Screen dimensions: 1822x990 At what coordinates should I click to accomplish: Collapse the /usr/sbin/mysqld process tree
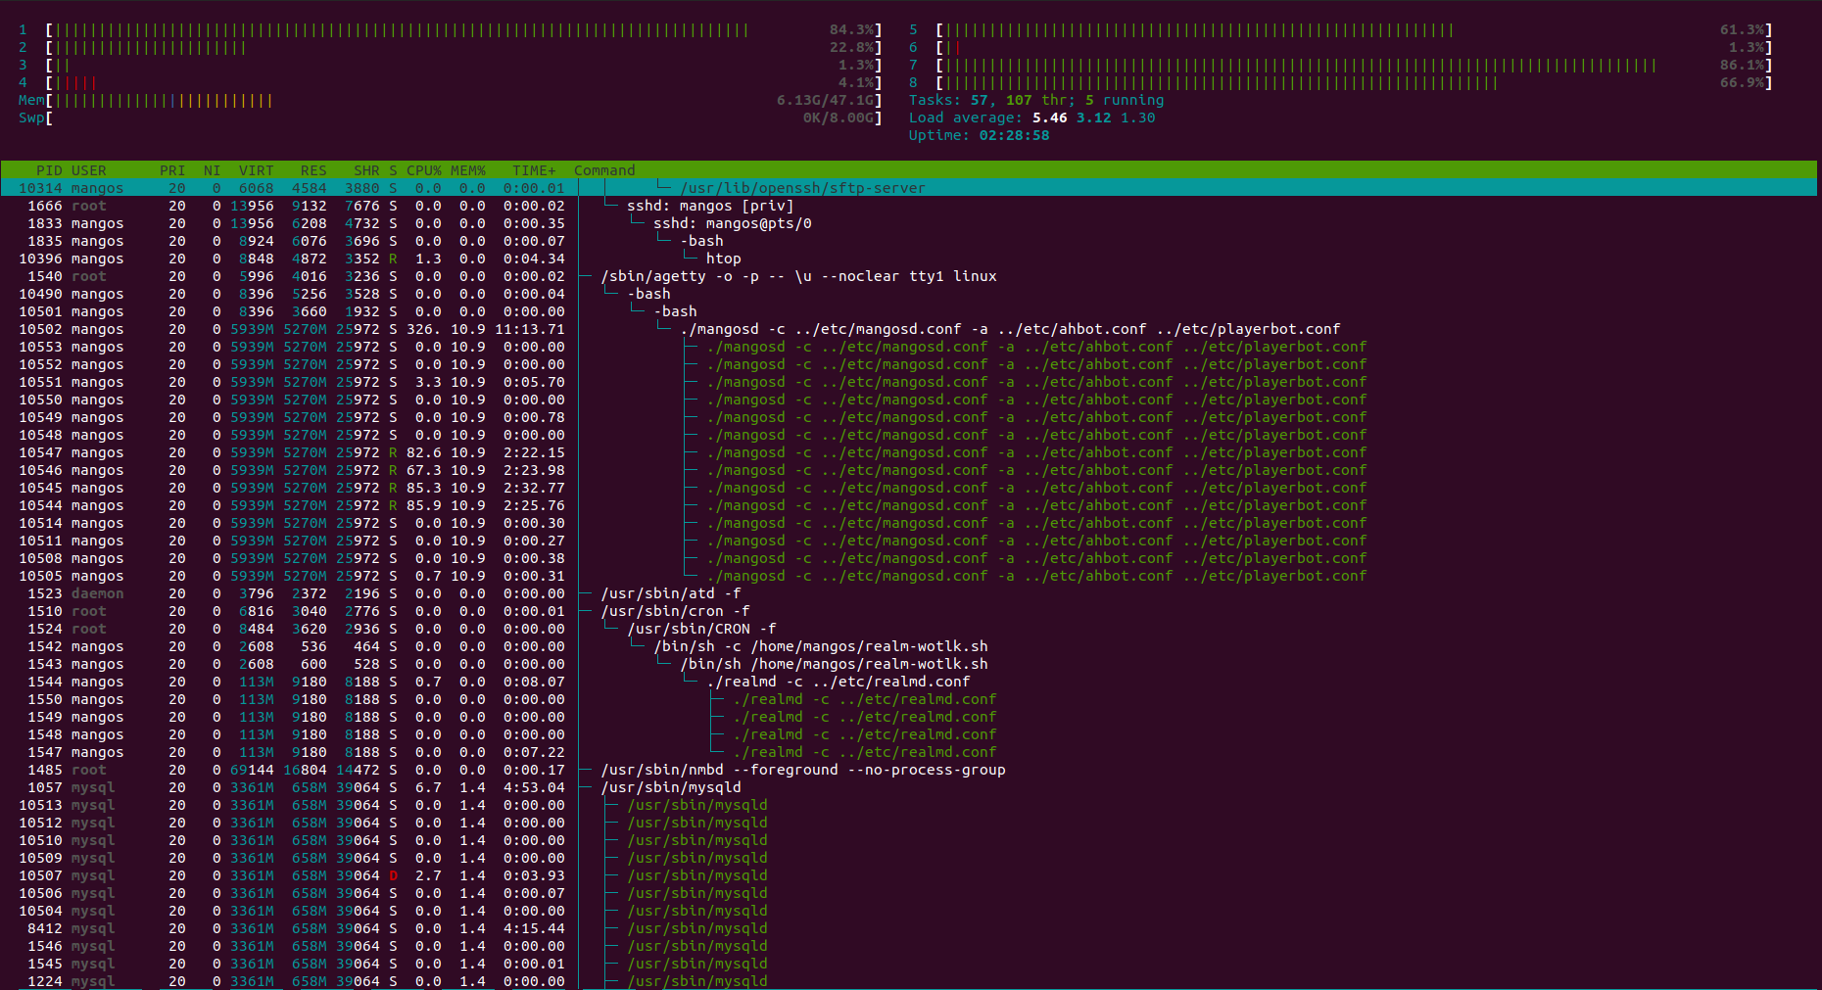670,787
